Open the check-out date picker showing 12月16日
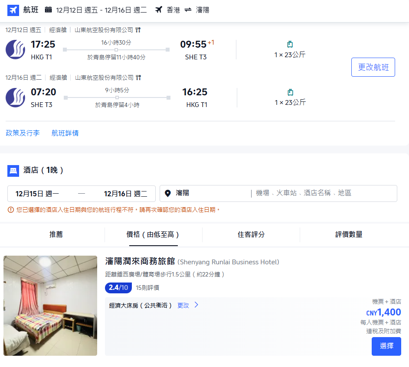 coord(125,193)
